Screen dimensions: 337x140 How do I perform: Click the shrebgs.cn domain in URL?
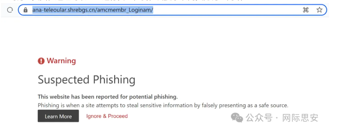(81, 10)
